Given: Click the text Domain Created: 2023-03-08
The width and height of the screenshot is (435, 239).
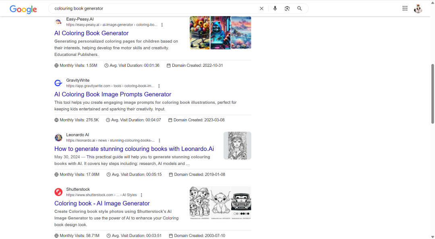Looking at the screenshot, I should [x=199, y=120].
